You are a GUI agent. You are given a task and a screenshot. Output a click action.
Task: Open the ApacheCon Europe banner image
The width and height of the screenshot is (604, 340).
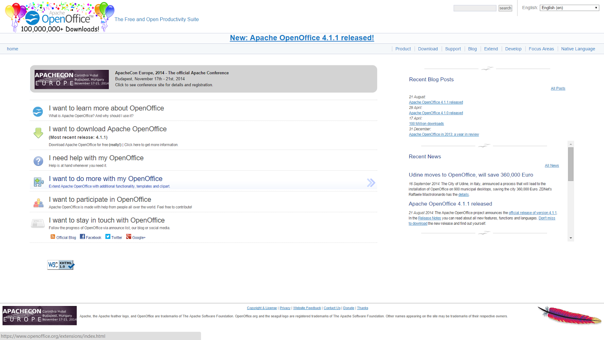pyautogui.click(x=72, y=79)
